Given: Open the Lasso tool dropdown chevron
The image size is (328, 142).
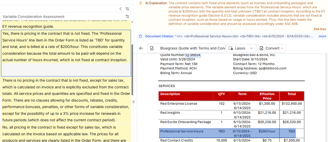Looking at the screenshot, I should [251, 48].
